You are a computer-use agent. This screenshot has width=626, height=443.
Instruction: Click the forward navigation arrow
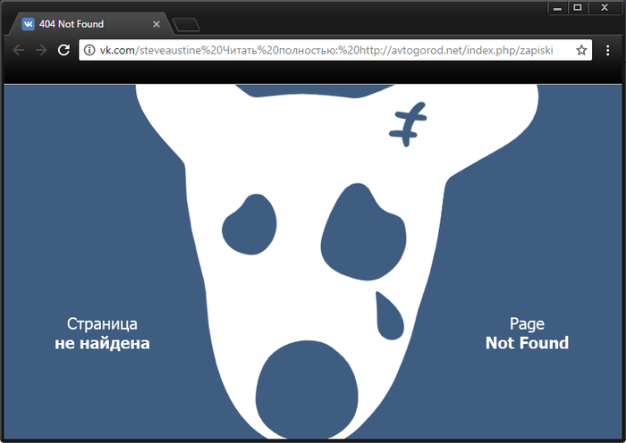pos(41,51)
